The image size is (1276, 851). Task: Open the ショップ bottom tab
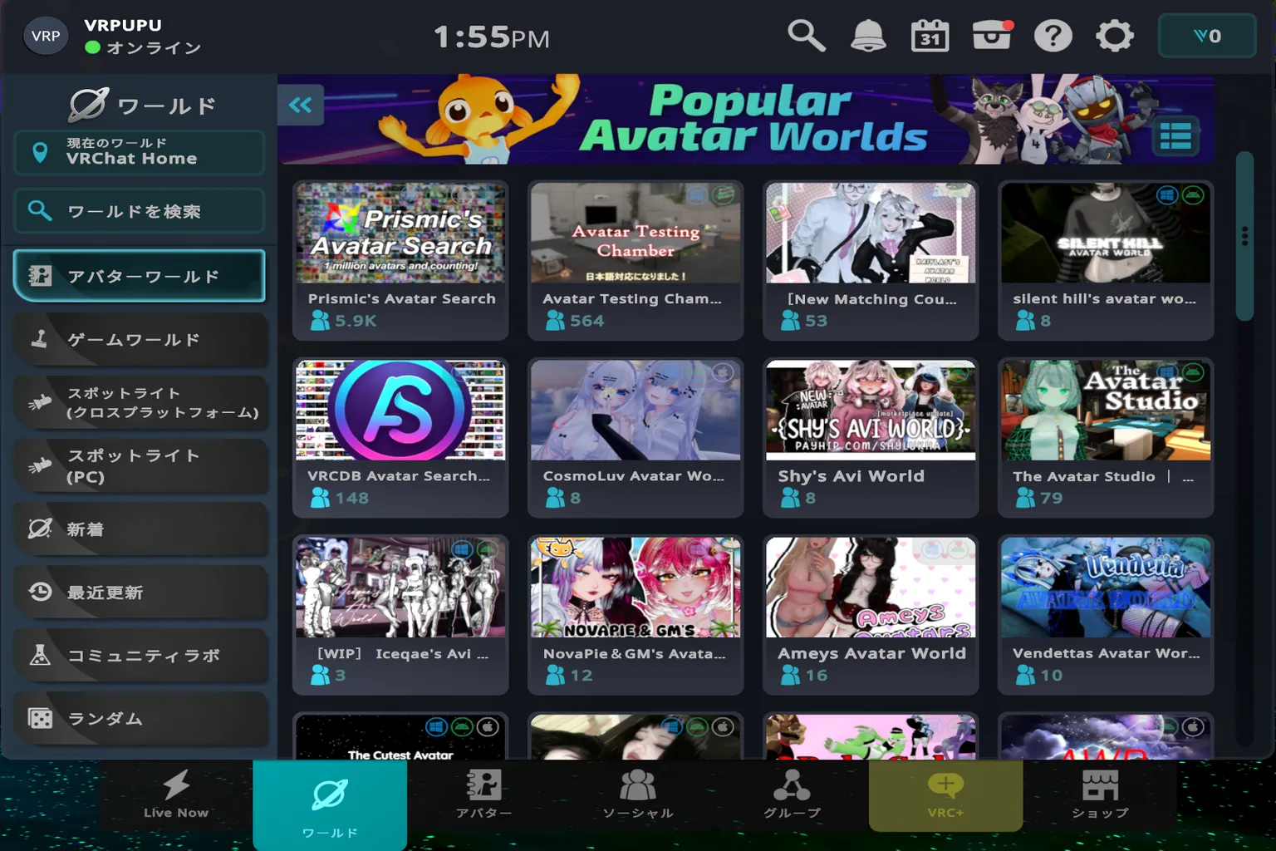1100,794
